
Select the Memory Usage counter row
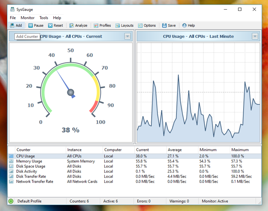tap(135, 161)
